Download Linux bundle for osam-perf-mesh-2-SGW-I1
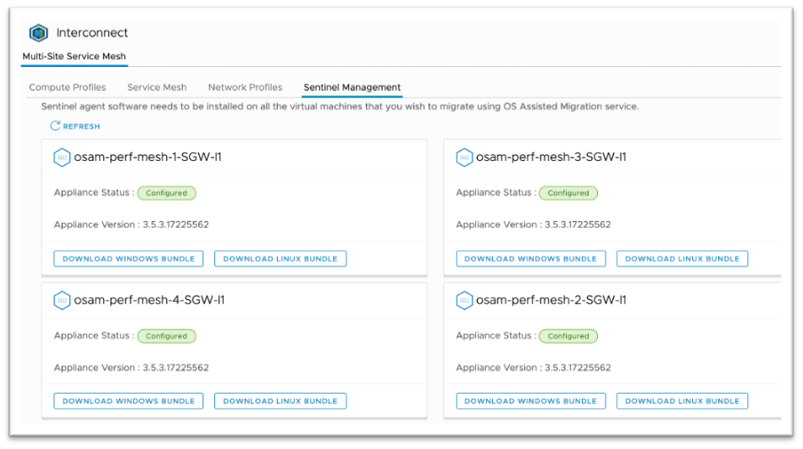The width and height of the screenshot is (803, 449). (682, 401)
